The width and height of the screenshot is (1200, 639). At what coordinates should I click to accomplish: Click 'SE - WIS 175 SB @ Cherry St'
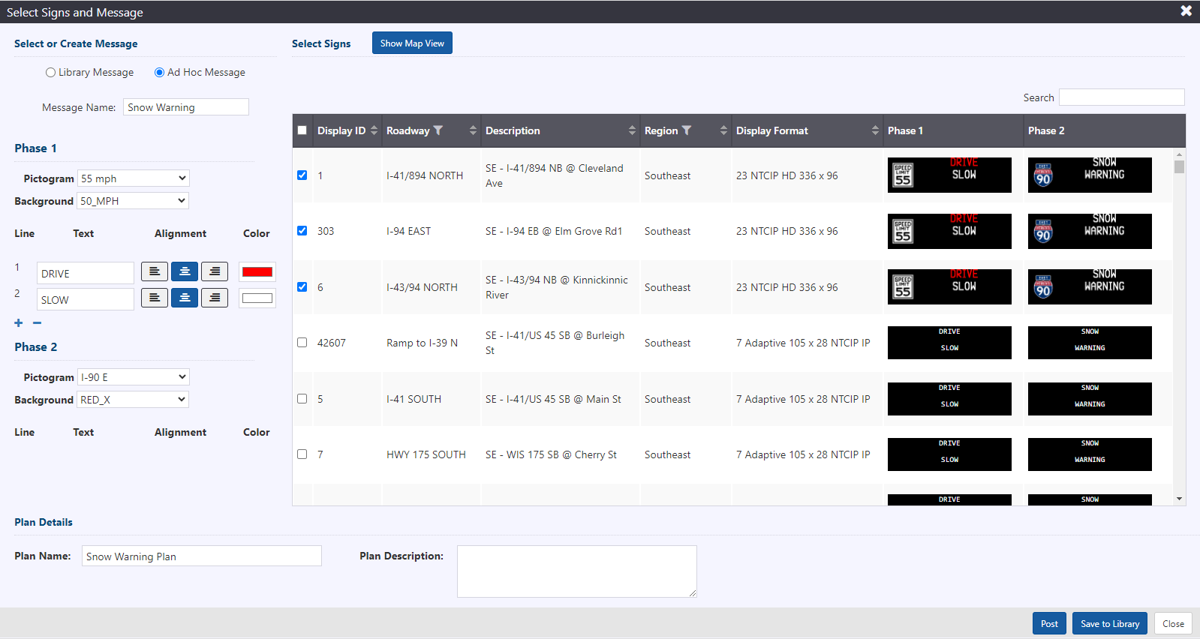551,454
